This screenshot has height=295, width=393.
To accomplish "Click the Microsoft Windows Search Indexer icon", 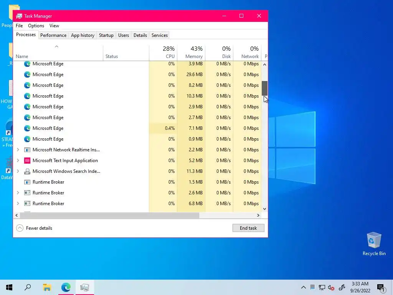I will pos(27,171).
